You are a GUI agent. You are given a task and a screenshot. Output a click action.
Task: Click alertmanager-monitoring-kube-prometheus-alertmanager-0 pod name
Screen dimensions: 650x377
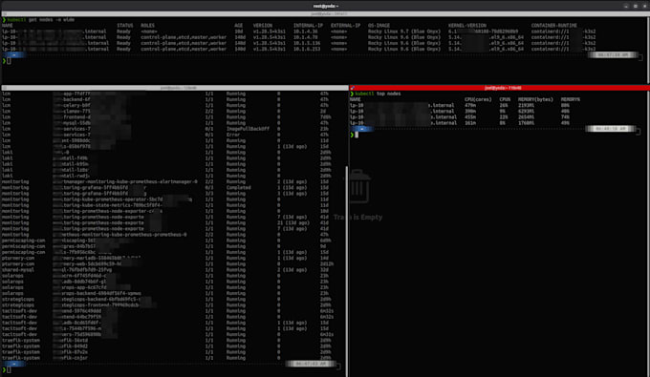[125, 181]
